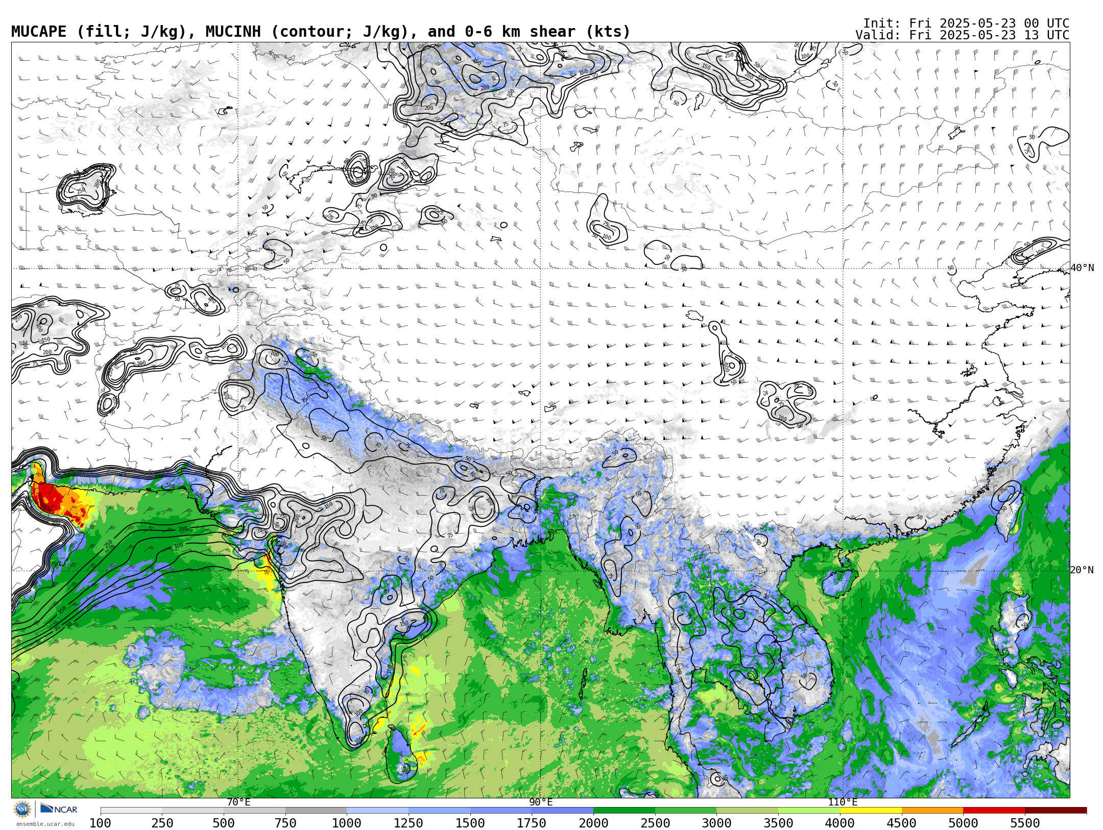Screen dimensions: 1103x830
Task: Click the colorbar tick label 100
Action: point(100,823)
